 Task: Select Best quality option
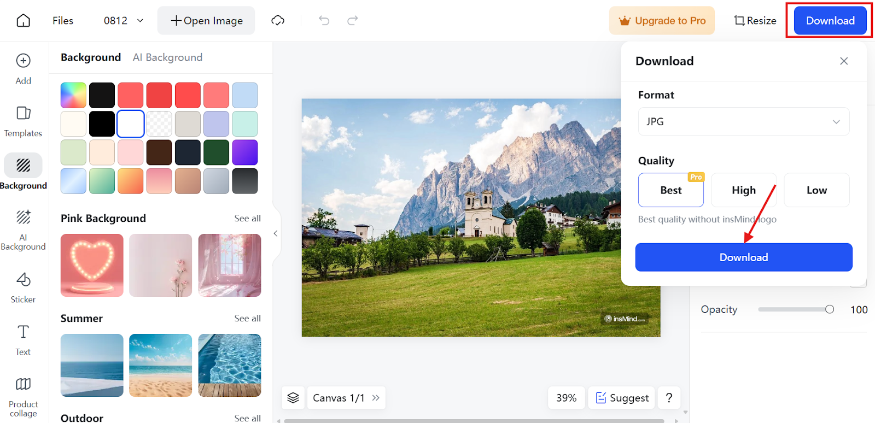click(x=671, y=190)
